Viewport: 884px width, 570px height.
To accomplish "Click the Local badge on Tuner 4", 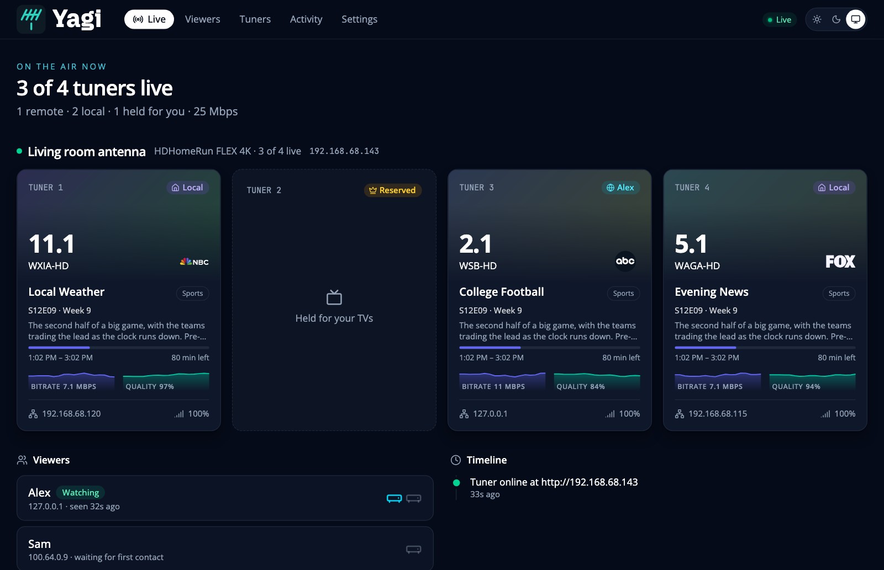I will 834,188.
